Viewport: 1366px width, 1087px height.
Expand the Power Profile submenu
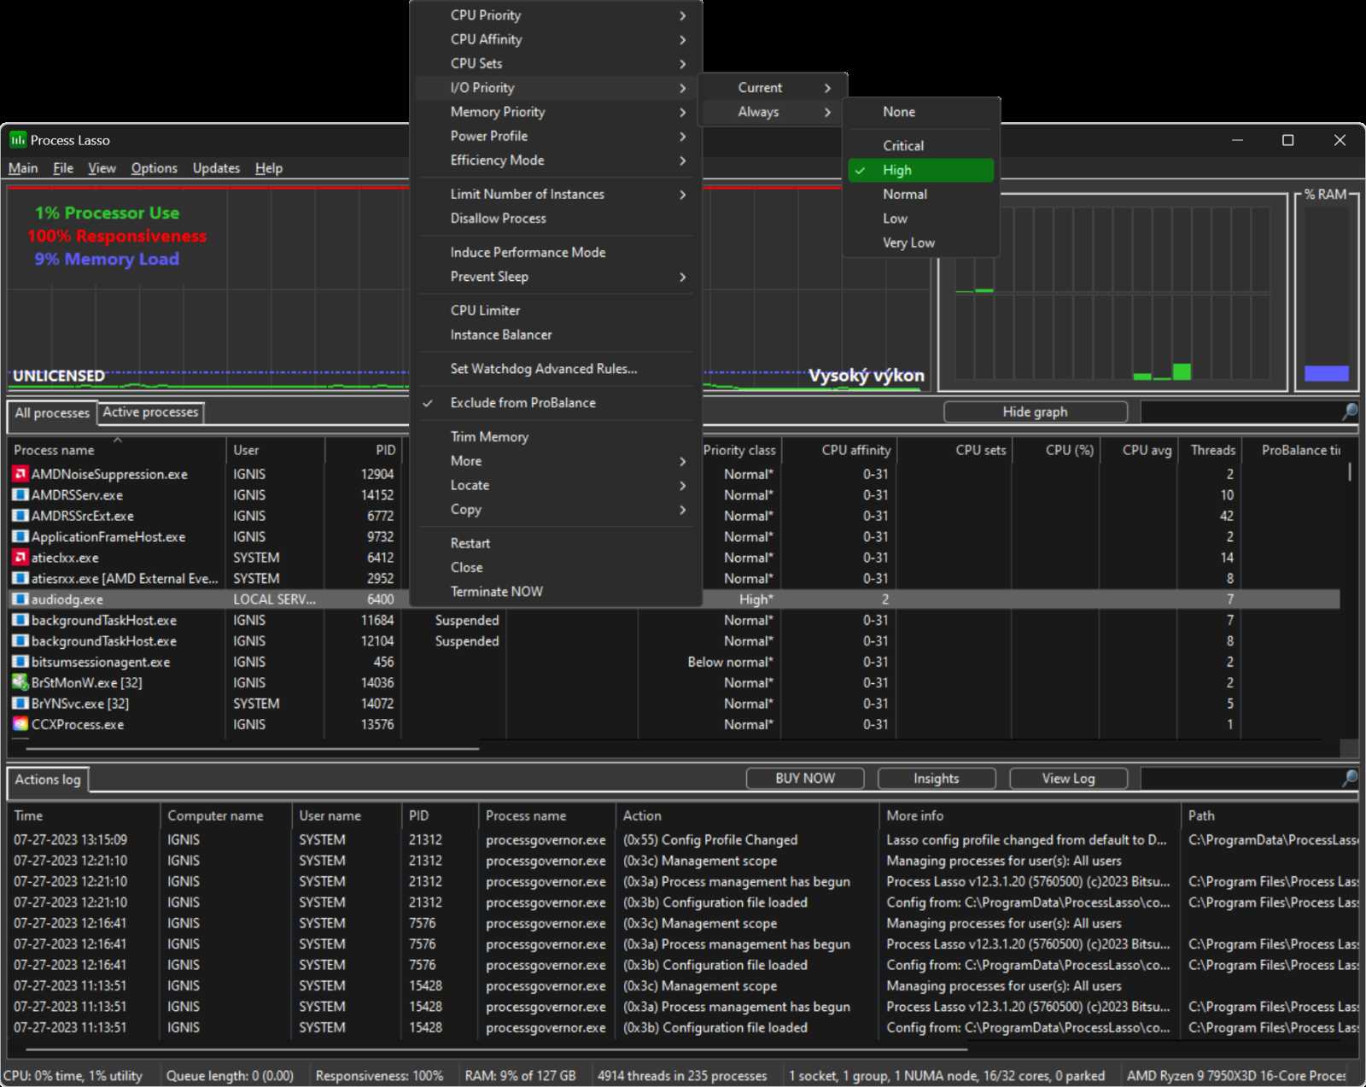click(556, 136)
